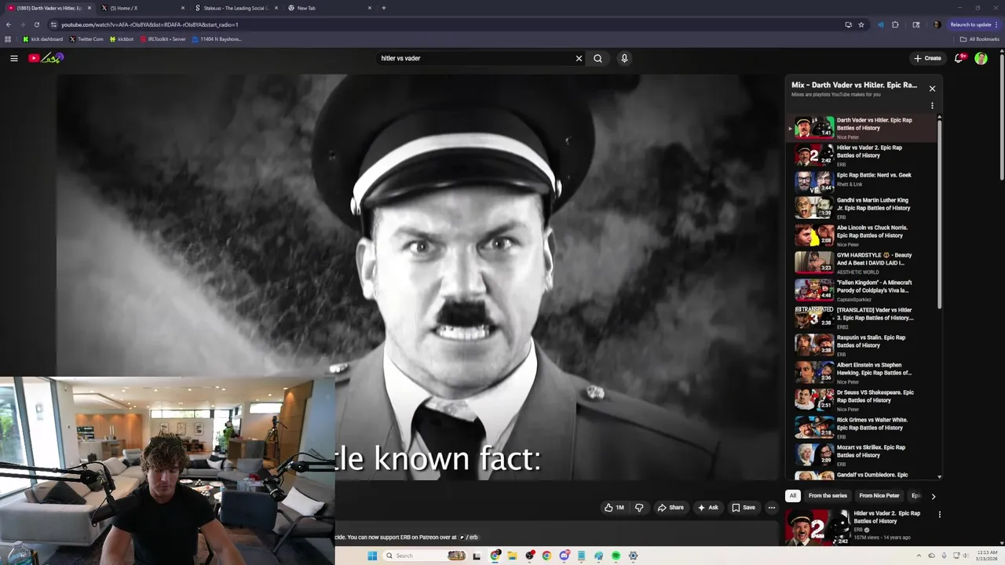Open options for Hitler vs Vader 2 suggestion

(x=939, y=515)
